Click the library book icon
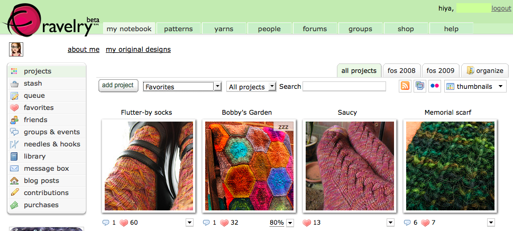Image resolution: width=513 pixels, height=231 pixels. click(14, 156)
